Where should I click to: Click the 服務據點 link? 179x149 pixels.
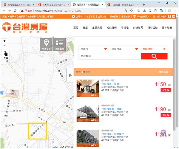[x=126, y=16]
